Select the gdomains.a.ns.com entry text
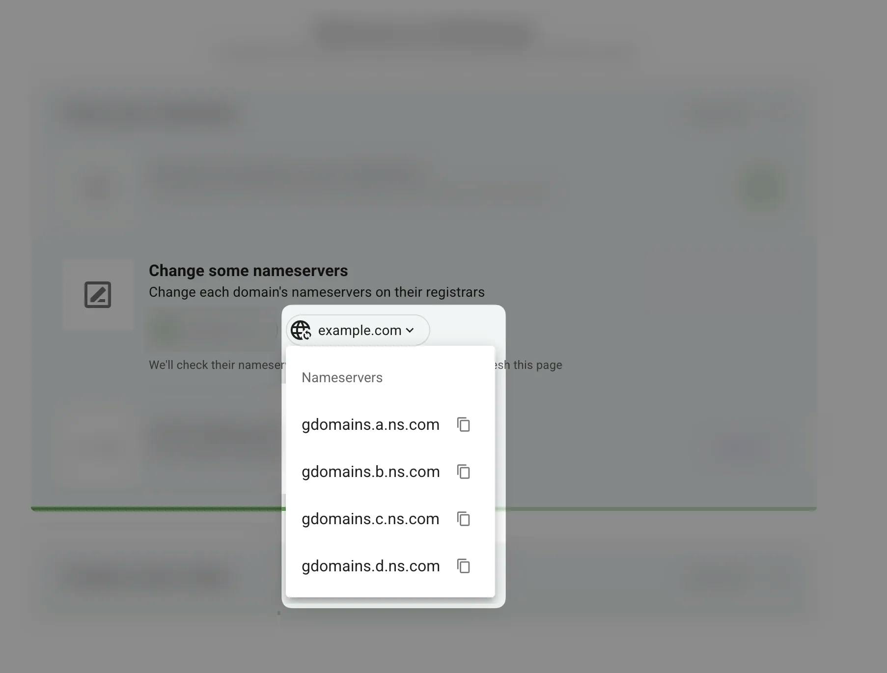Image resolution: width=887 pixels, height=673 pixels. point(370,424)
